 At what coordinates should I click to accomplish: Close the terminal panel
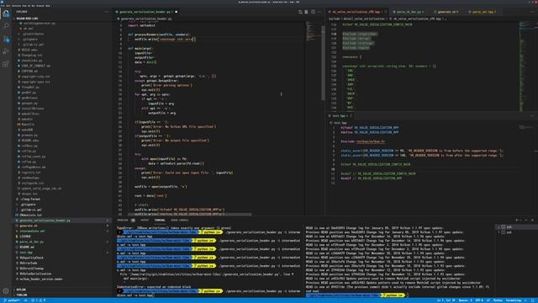point(532,221)
